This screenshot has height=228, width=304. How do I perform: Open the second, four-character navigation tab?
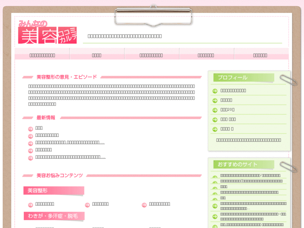click(x=97, y=54)
